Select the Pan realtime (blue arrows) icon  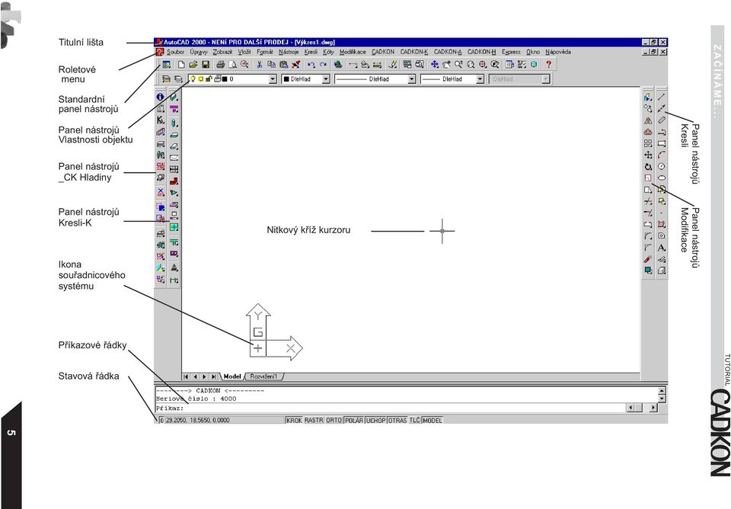(435, 65)
